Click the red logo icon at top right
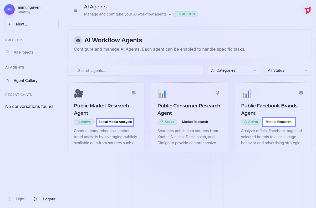Viewport: 316px width, 208px height. pyautogui.click(x=307, y=10)
